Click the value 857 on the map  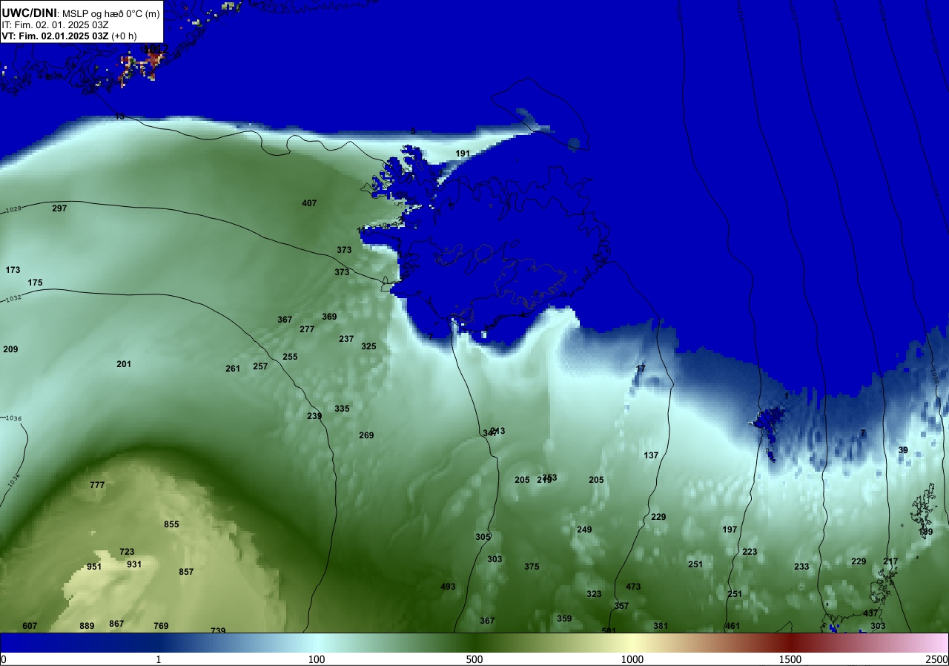tap(186, 572)
